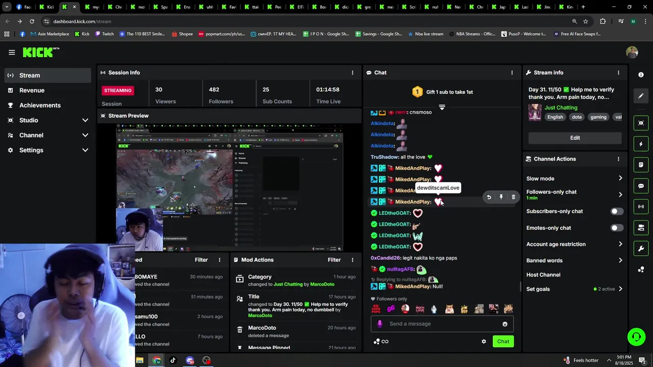
Task: Click MikedAndPlay username replying Null!
Action: click(413, 286)
